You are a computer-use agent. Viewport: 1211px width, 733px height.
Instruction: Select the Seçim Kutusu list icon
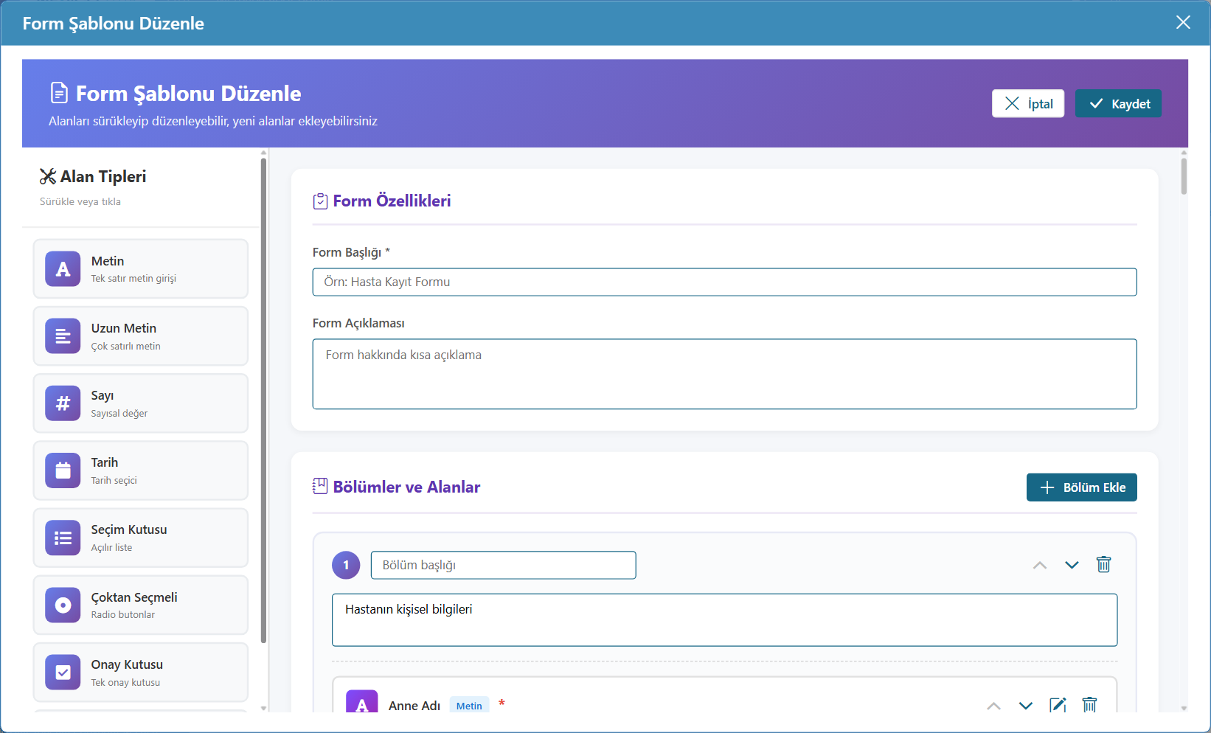coord(63,538)
